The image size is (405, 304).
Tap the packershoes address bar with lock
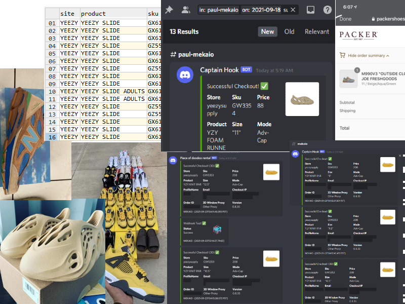388,19
